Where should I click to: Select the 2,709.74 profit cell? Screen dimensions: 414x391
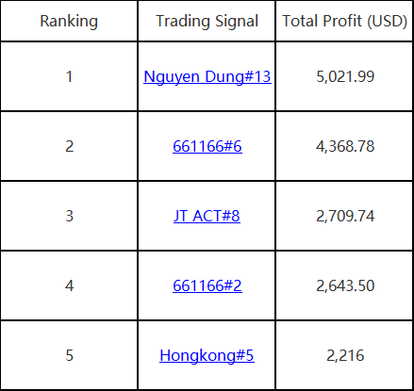coord(344,216)
